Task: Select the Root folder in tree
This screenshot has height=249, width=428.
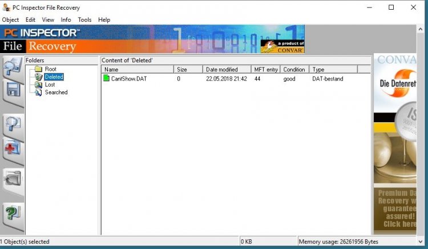Action: pyautogui.click(x=50, y=69)
